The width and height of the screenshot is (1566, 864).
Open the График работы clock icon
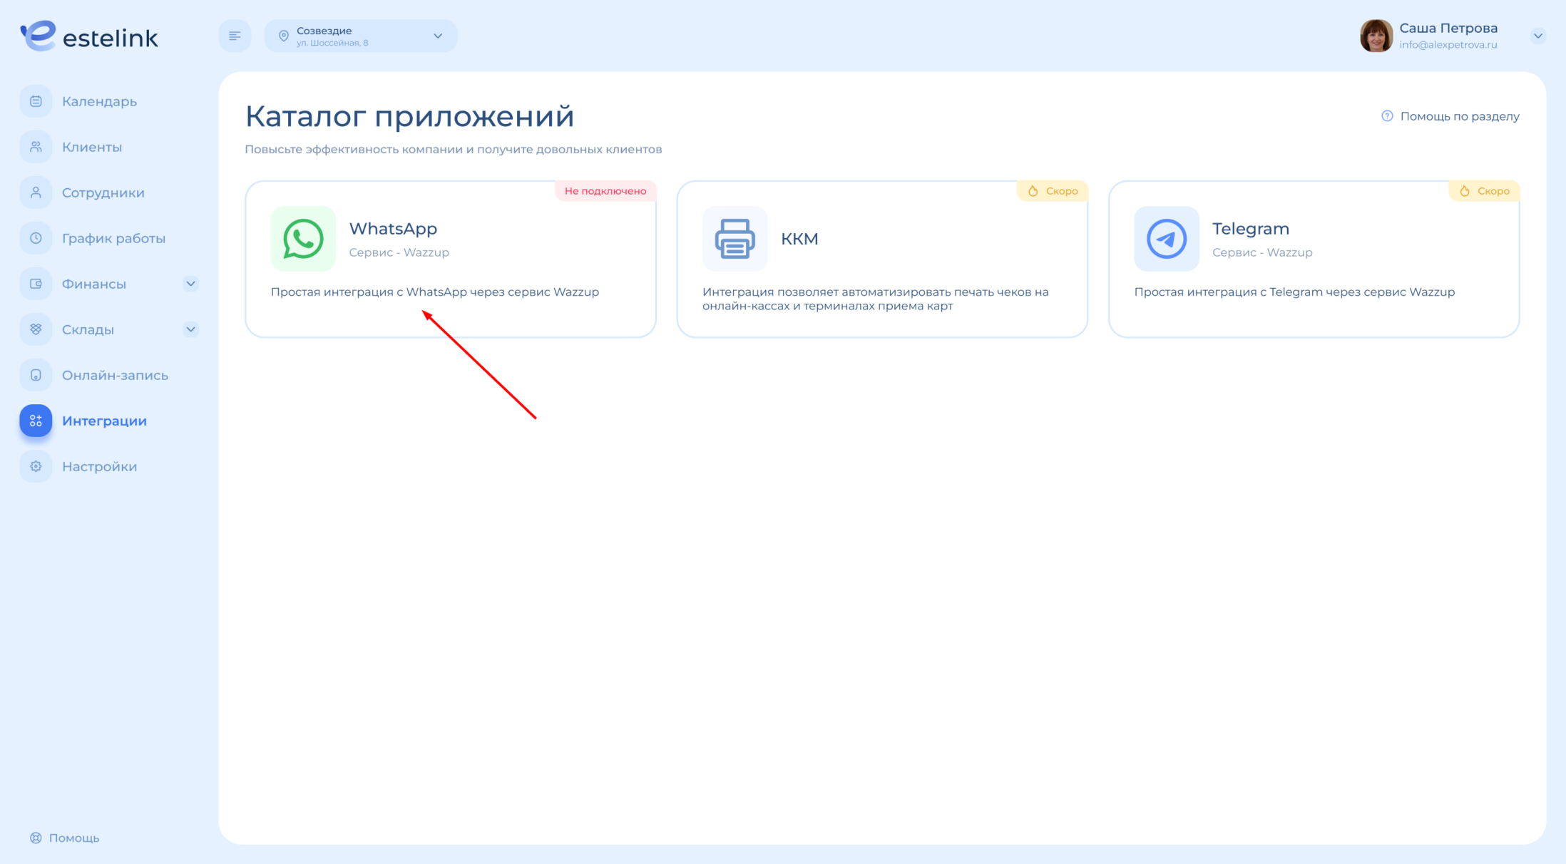36,238
